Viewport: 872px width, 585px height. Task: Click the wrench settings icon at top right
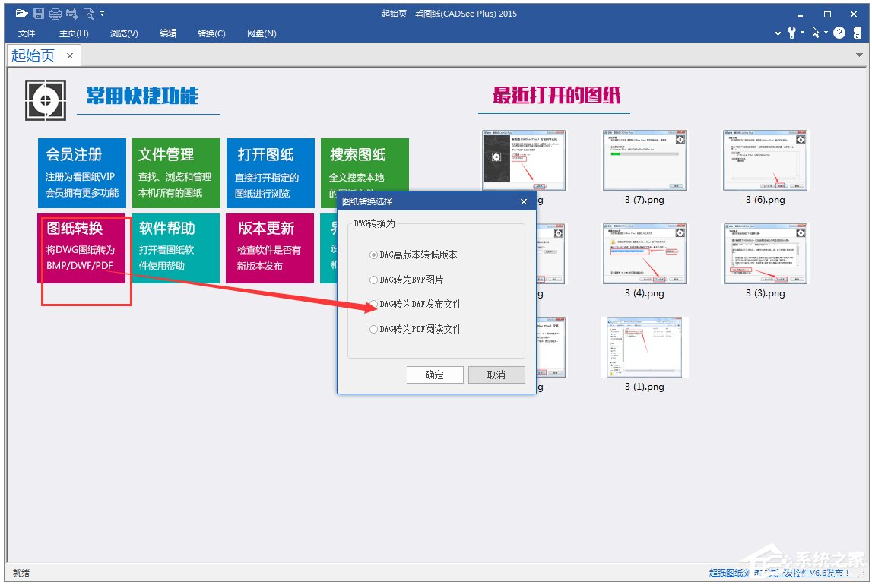click(x=792, y=33)
